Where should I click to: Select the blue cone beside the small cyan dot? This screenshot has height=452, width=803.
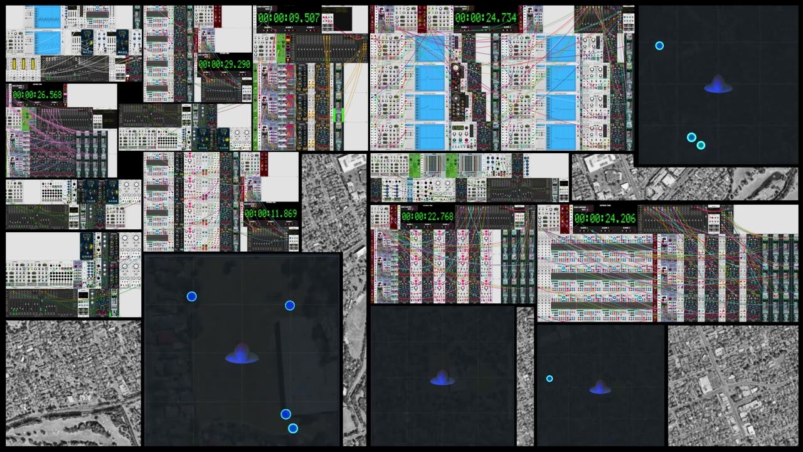click(x=600, y=387)
